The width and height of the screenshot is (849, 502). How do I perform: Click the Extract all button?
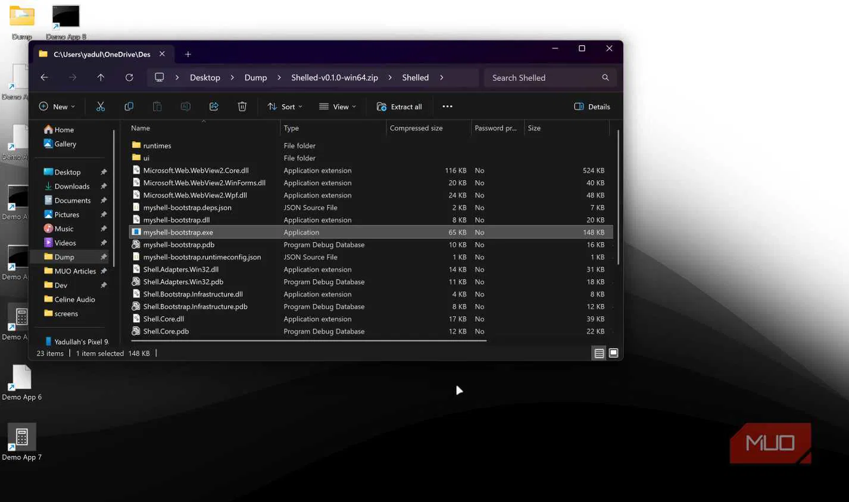[399, 106]
